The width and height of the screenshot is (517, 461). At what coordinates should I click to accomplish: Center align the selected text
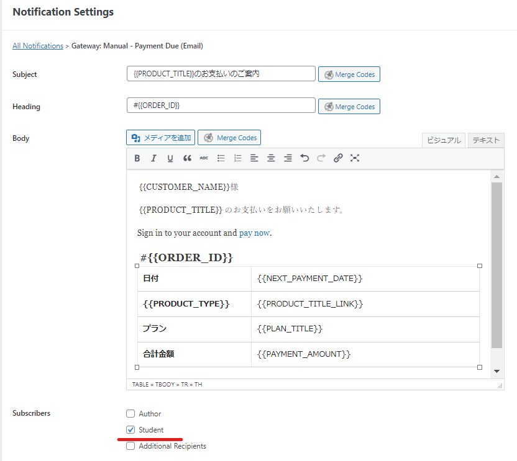coord(271,158)
